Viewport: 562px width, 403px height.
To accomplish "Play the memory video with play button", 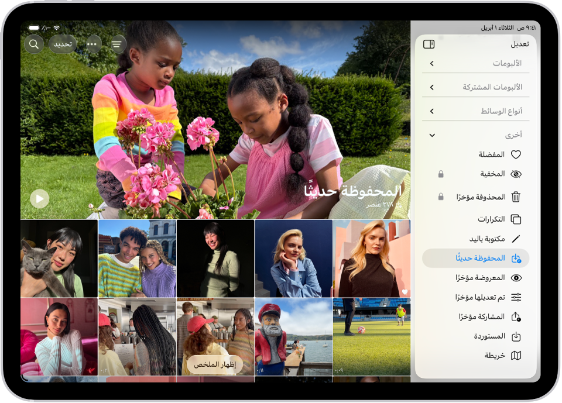I will pos(39,199).
